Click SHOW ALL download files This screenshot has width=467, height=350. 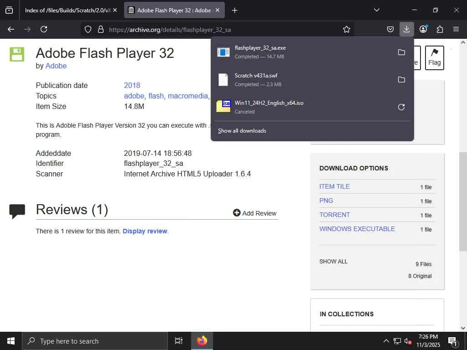tap(333, 262)
